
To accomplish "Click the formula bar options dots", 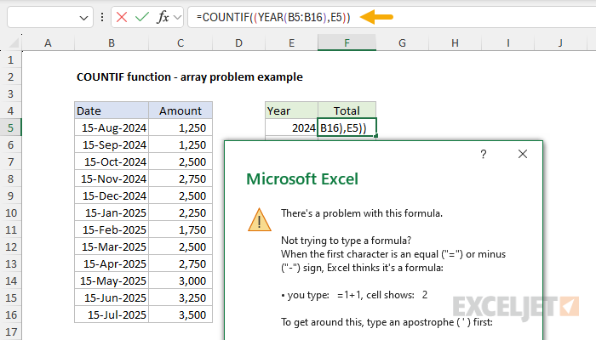I will 102,17.
